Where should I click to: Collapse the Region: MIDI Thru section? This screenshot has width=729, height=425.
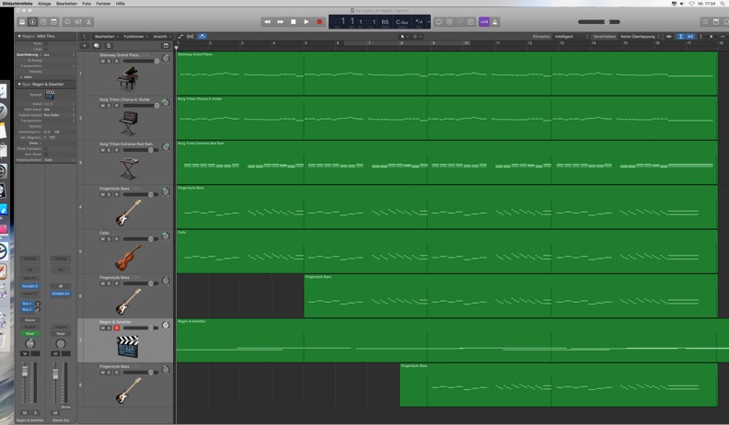coord(19,36)
